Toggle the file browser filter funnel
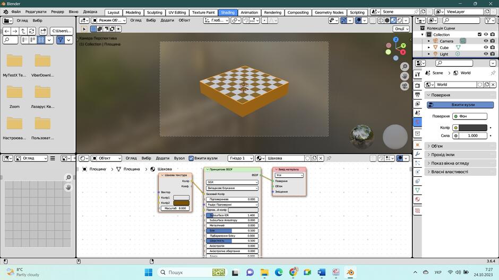Viewport: 499px width, 280px height. tap(61, 40)
